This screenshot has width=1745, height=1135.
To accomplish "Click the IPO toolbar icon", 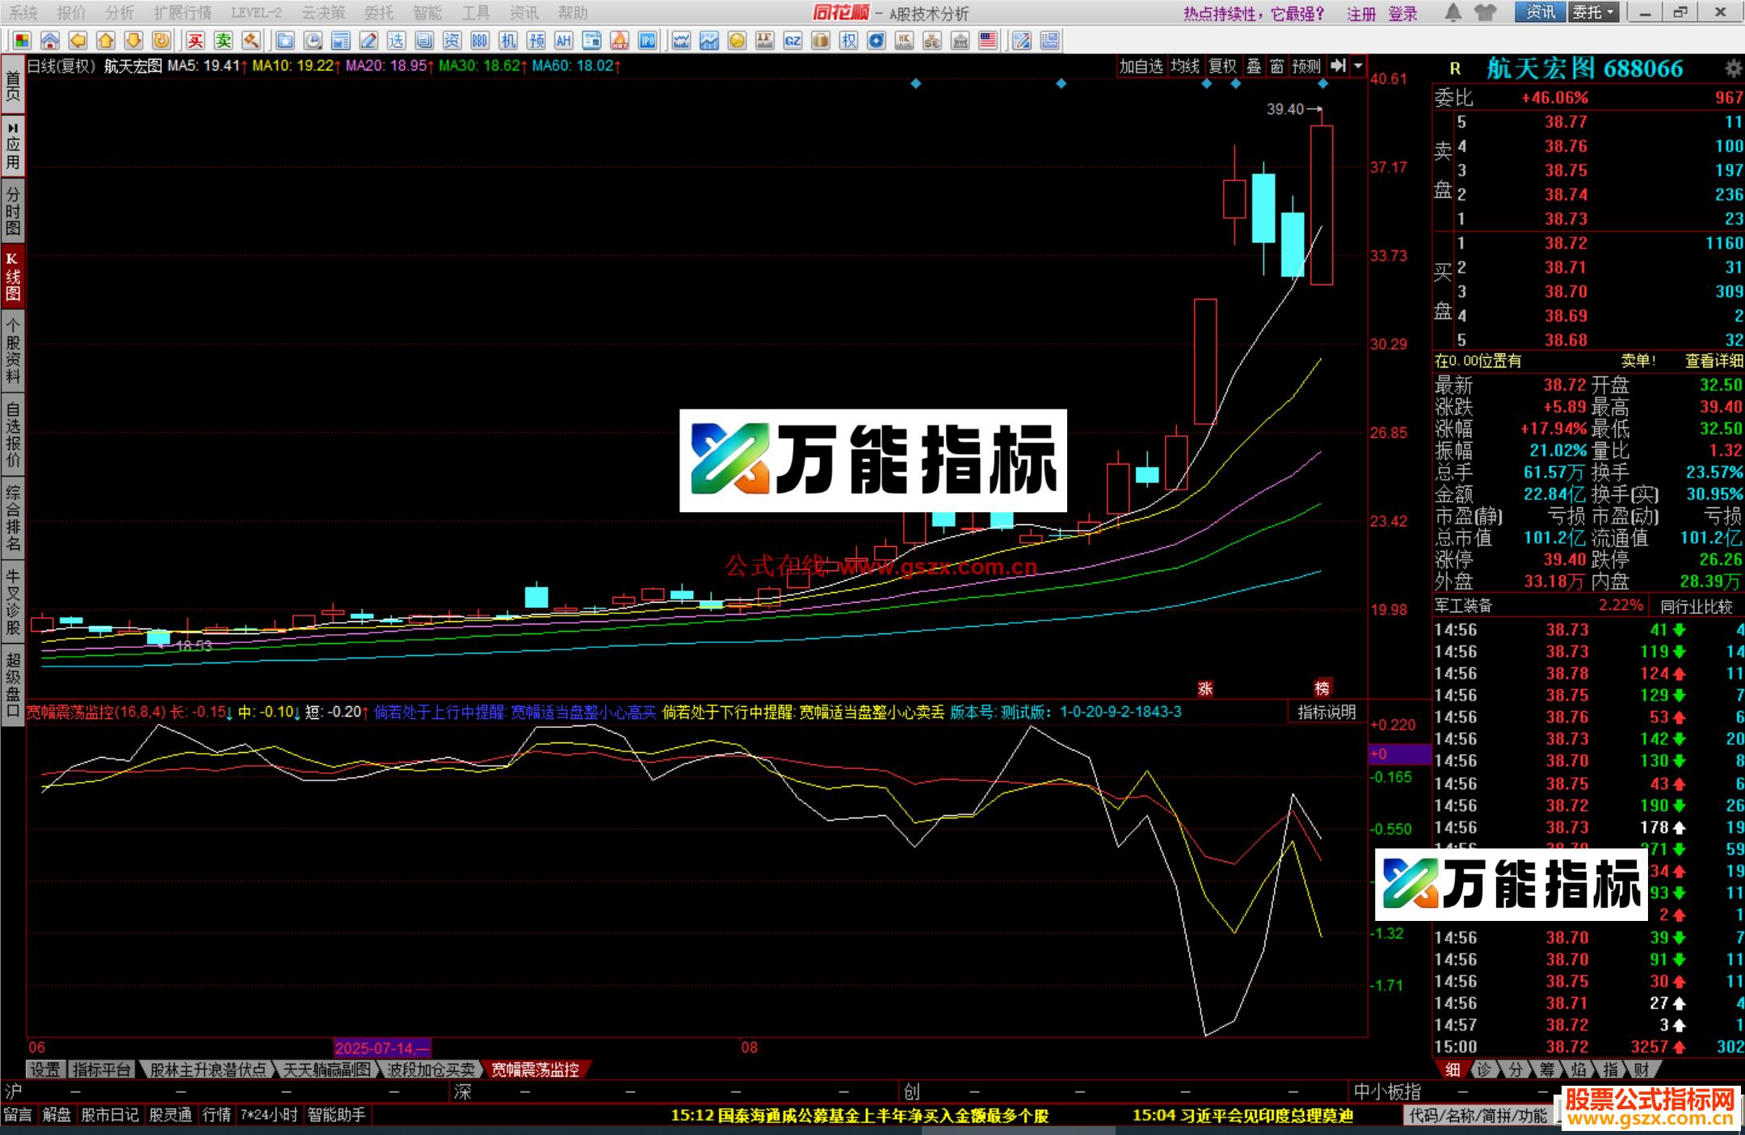I will (647, 40).
